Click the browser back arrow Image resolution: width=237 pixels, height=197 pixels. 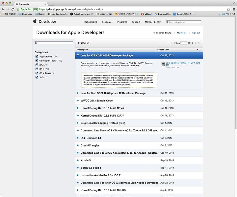point(3,9)
